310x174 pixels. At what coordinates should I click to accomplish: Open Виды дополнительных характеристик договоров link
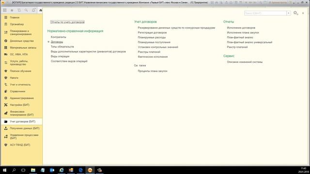tap(88, 52)
